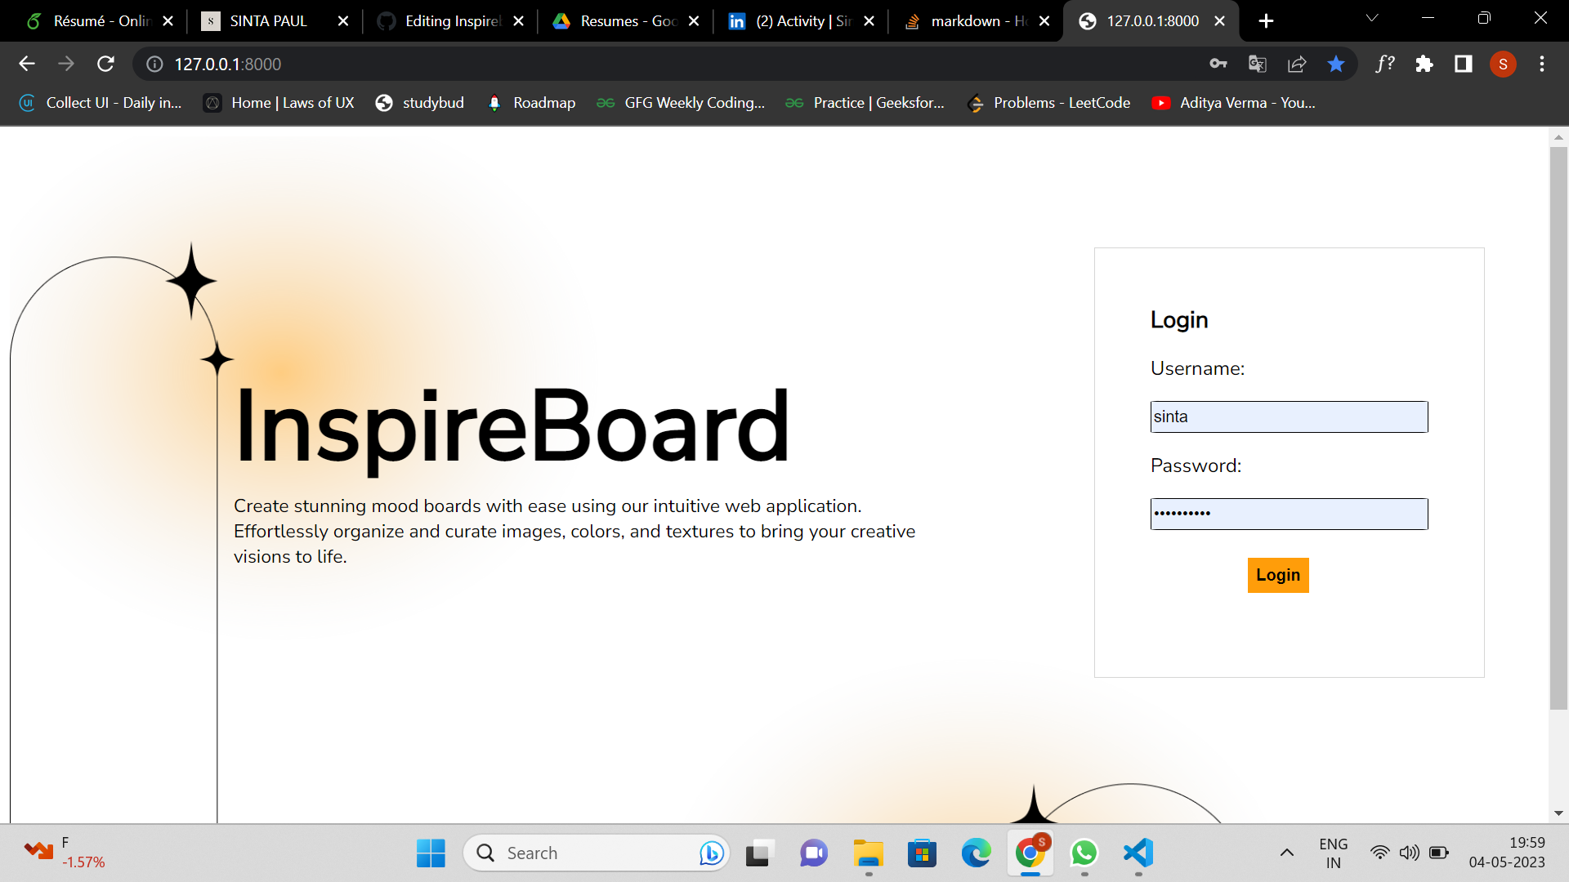Open the side panel icon
The height and width of the screenshot is (882, 1569).
coord(1463,64)
